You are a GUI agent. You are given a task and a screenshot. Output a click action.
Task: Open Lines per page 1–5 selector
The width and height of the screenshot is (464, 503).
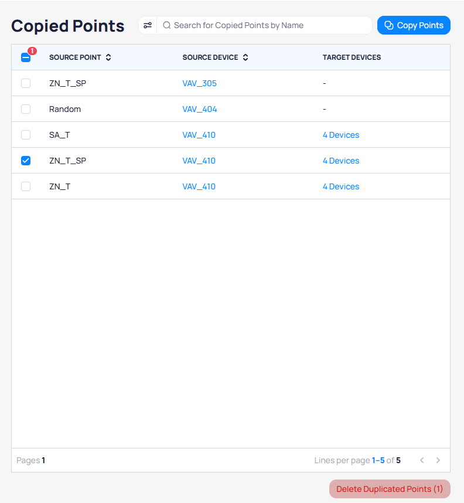(x=378, y=460)
